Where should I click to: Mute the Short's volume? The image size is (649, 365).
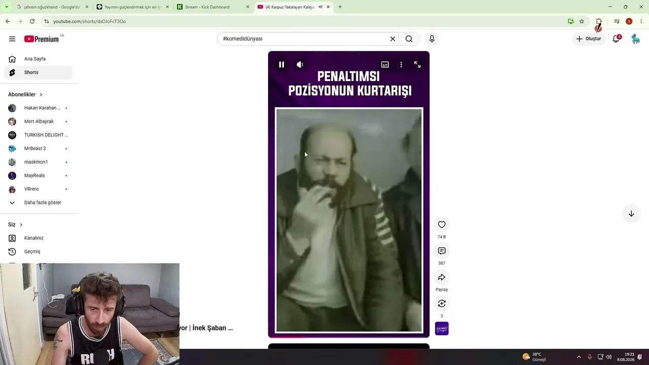coord(300,64)
